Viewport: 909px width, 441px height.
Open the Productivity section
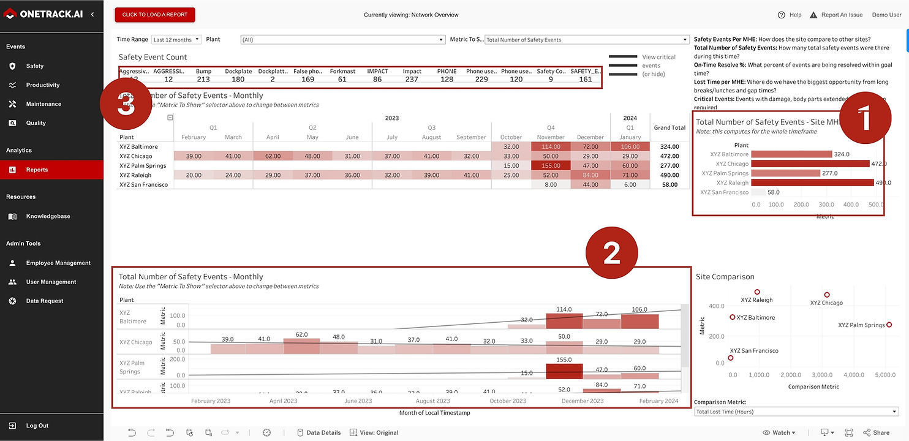pos(42,85)
